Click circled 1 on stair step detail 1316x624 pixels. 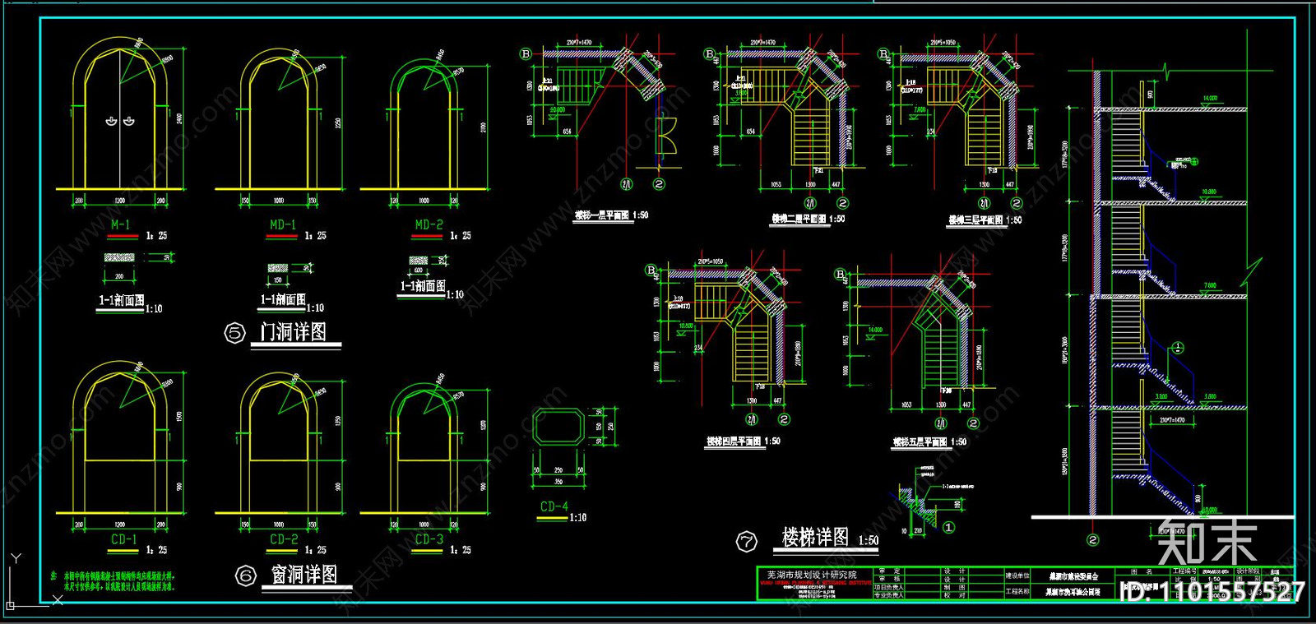coord(948,527)
